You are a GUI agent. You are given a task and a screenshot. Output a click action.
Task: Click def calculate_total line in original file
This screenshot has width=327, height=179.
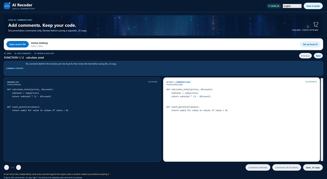(30, 89)
